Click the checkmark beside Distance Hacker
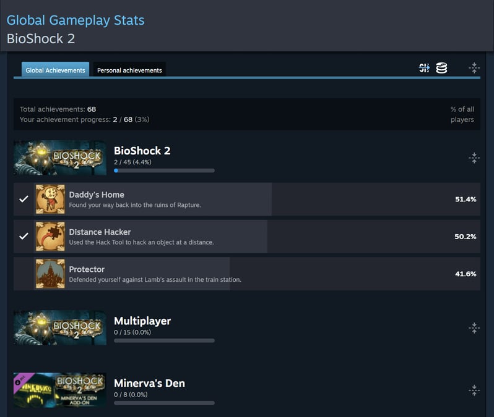 pyautogui.click(x=24, y=236)
